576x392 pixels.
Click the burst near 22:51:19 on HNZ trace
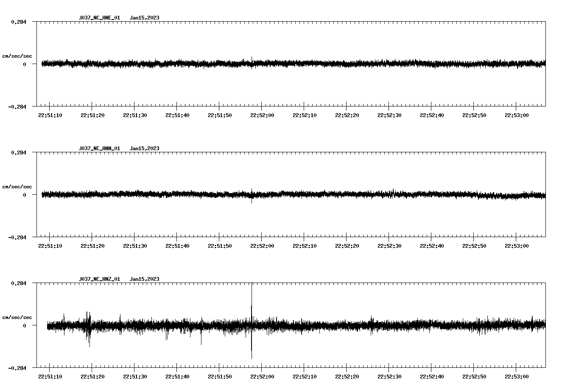89,327
